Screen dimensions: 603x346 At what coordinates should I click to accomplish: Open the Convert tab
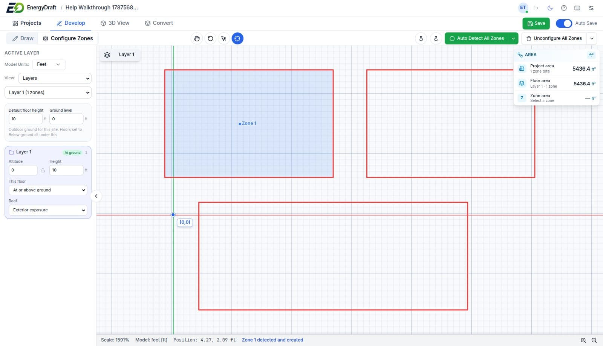tap(159, 23)
